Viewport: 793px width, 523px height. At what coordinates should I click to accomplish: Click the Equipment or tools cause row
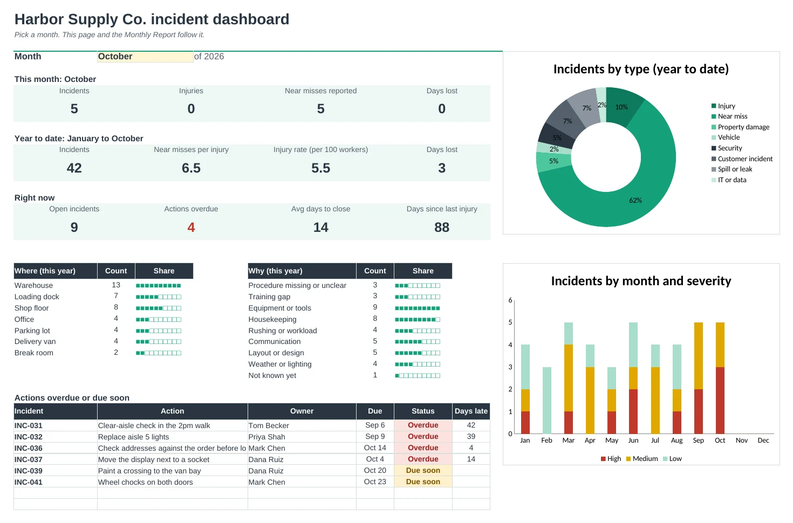tap(350, 308)
